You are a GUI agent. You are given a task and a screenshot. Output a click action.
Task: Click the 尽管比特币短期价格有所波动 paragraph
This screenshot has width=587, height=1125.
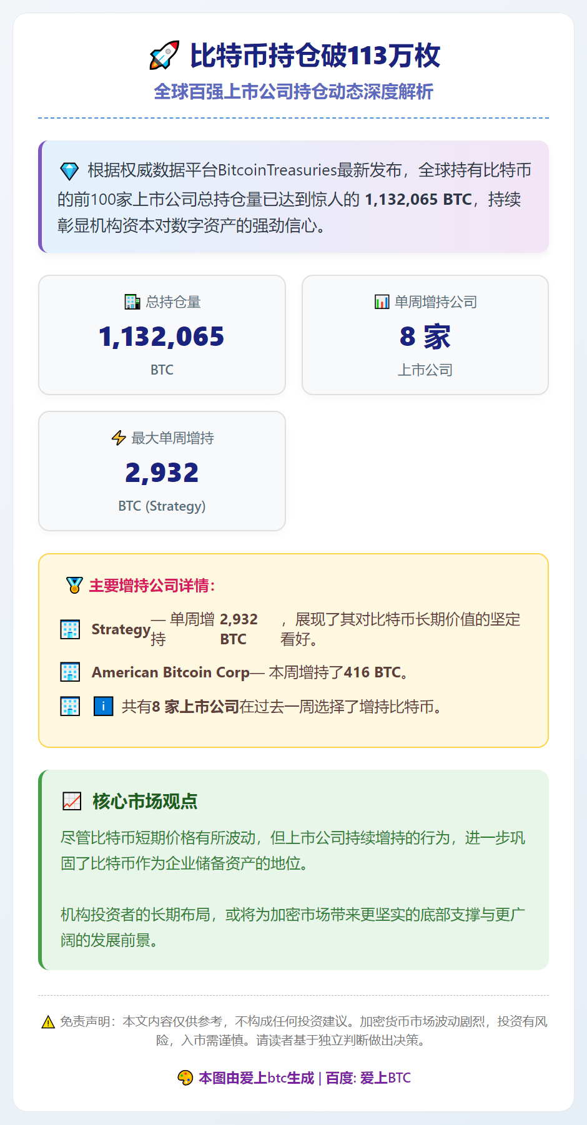(x=293, y=850)
